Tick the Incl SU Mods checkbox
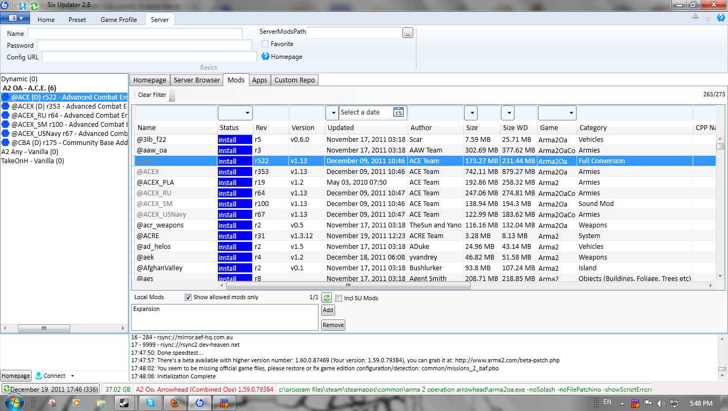The image size is (728, 411). tap(338, 298)
